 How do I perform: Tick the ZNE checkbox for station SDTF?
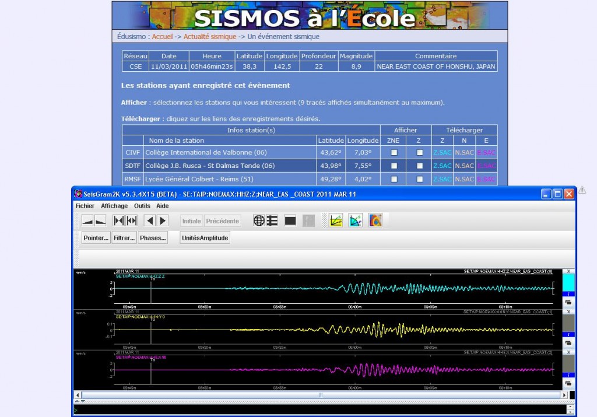point(394,166)
